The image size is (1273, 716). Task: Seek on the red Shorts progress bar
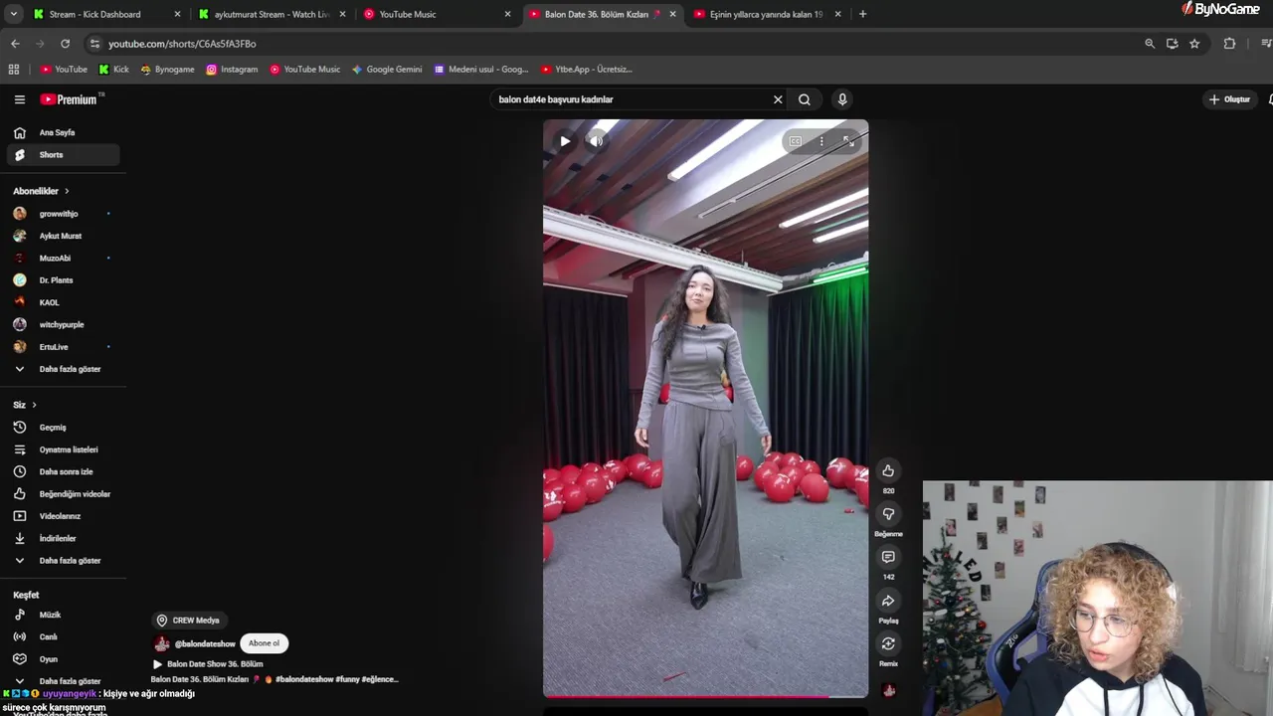point(705,696)
